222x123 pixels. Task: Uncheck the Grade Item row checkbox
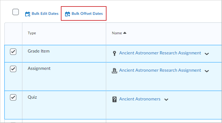click(x=13, y=52)
